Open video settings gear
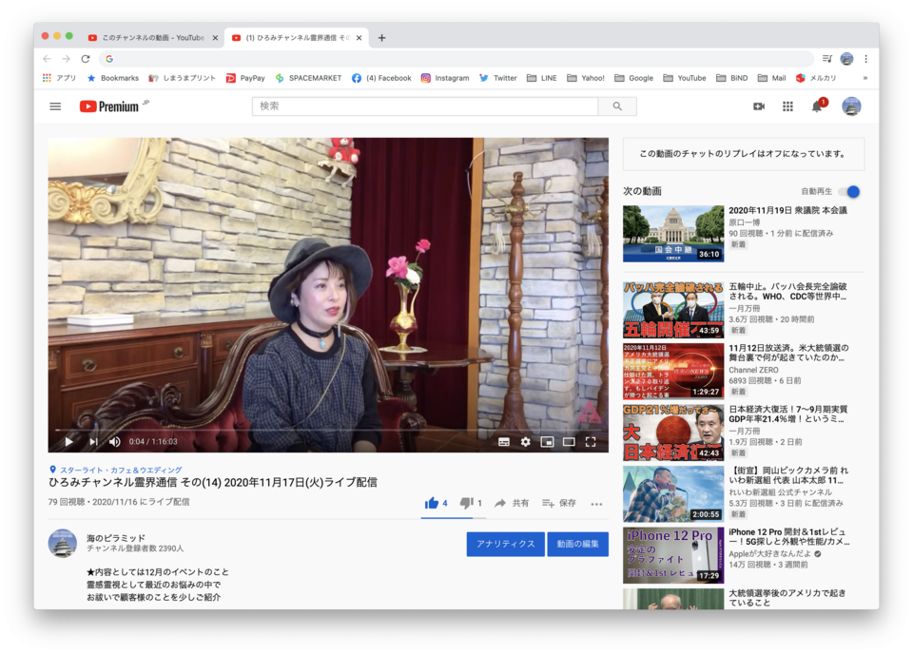The width and height of the screenshot is (913, 654). [x=525, y=441]
